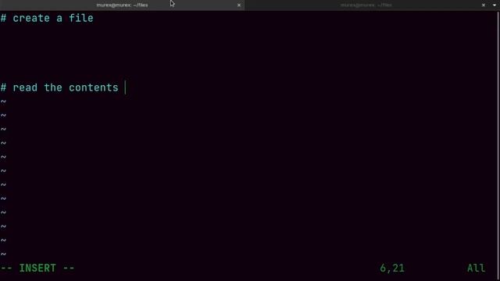Switch to the second murex terminal tab
Viewport: 500px width, 281px height.
pos(366,5)
